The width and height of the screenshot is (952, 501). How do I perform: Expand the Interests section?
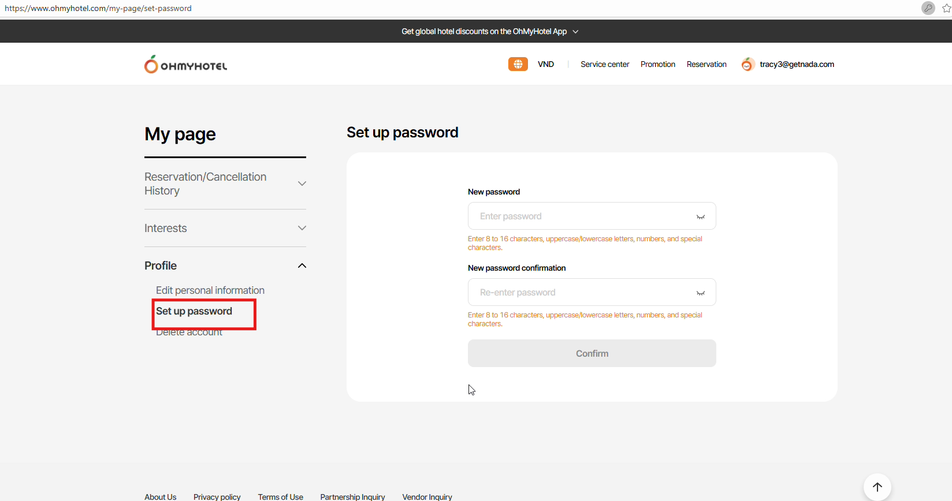pos(302,228)
